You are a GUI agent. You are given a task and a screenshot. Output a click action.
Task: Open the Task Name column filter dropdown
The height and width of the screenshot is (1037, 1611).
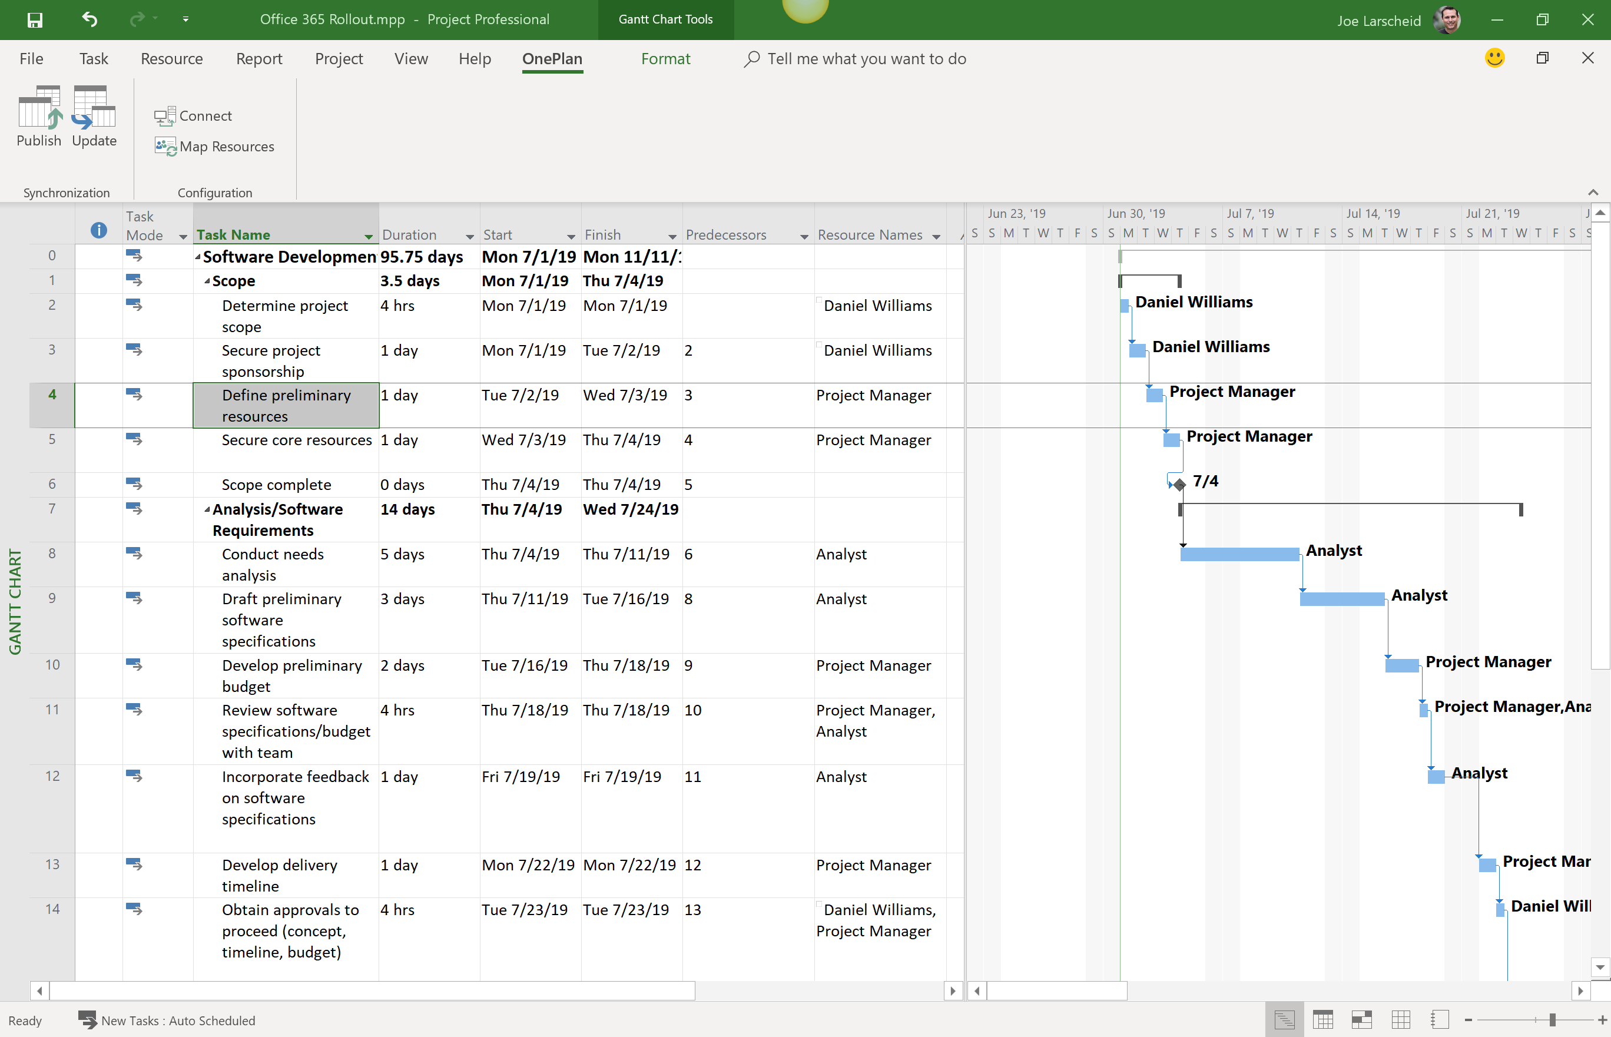pos(368,236)
